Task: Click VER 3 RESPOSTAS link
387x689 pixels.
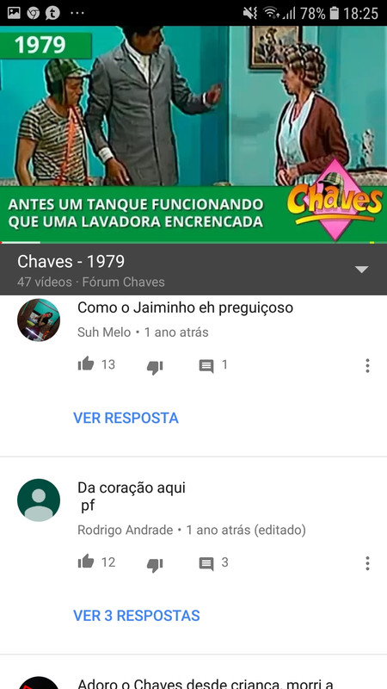Action: click(137, 616)
